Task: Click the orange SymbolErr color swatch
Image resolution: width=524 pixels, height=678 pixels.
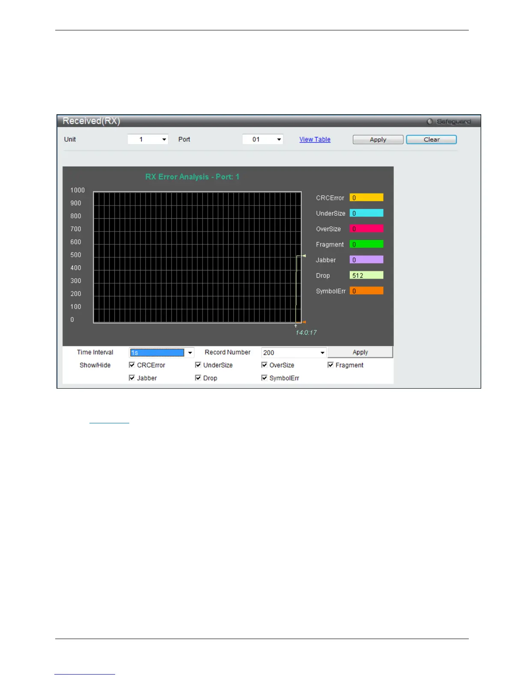Action: click(366, 291)
